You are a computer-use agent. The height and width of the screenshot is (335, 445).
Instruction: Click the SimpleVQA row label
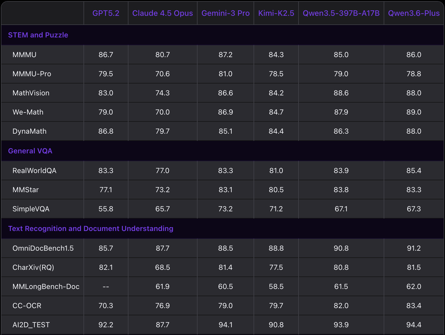tap(31, 209)
